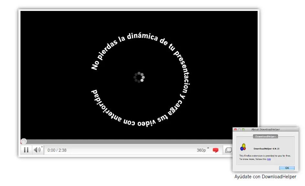Dismiss the dialog with the OK button
The width and height of the screenshot is (305, 186).
(x=287, y=168)
